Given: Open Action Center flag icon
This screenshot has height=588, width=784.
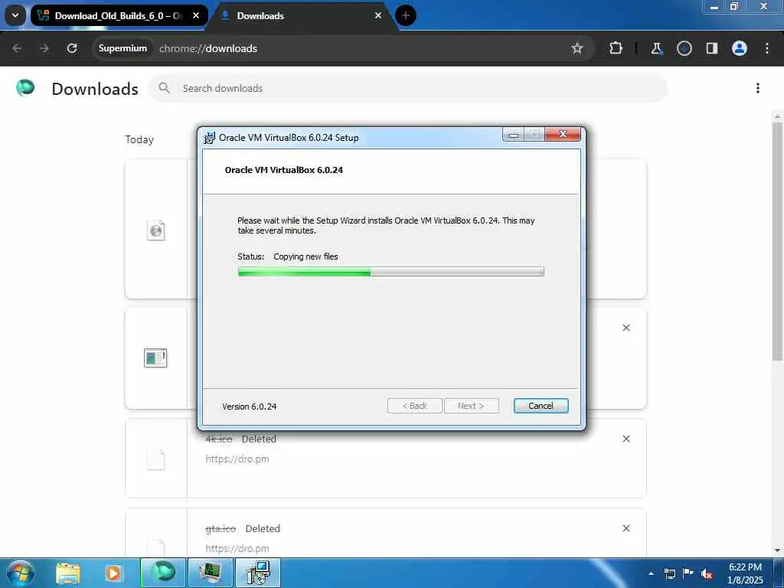Looking at the screenshot, I should pyautogui.click(x=688, y=573).
